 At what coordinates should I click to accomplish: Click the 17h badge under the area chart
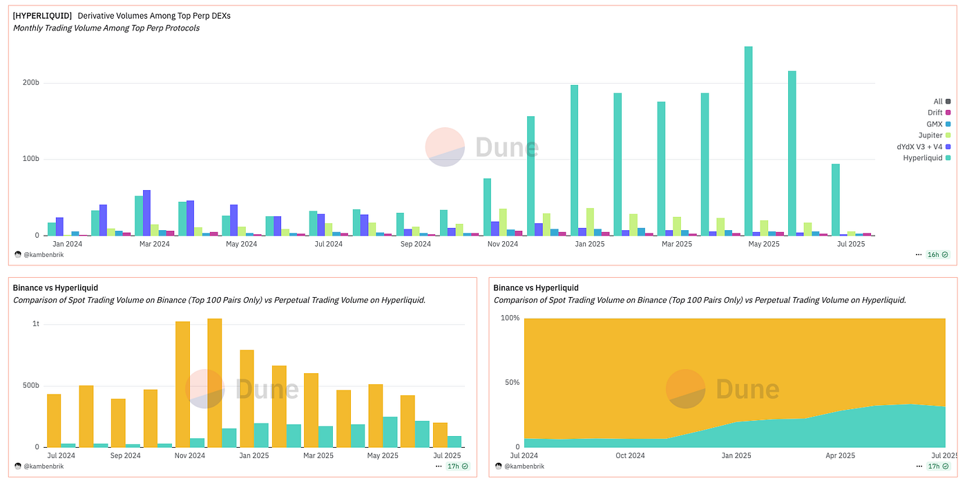click(x=938, y=466)
